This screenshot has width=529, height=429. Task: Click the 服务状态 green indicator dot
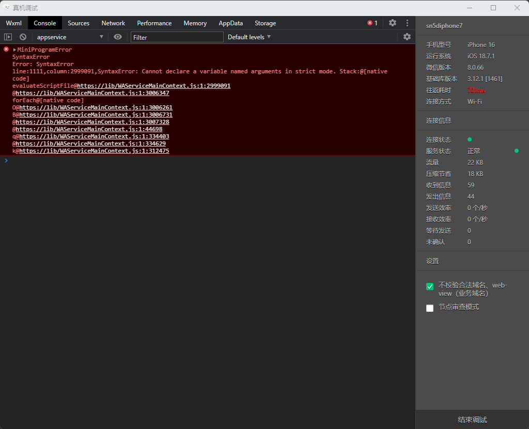tap(517, 151)
